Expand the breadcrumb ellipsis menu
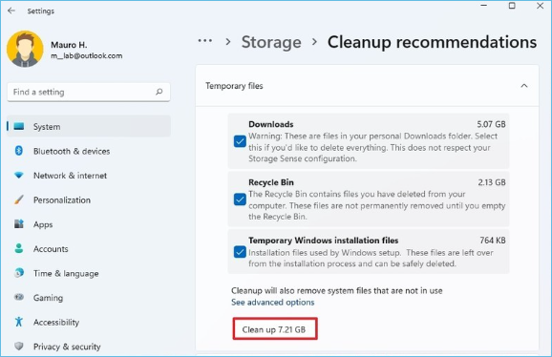The image size is (552, 357). click(205, 41)
